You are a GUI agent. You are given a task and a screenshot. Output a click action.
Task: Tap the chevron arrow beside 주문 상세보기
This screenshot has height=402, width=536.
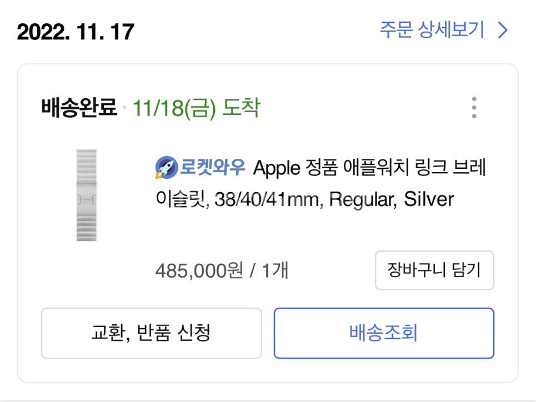tap(503, 31)
